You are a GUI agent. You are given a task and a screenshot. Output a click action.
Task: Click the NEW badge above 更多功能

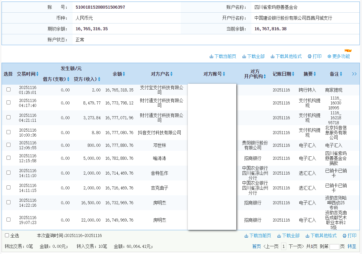point(348,50)
